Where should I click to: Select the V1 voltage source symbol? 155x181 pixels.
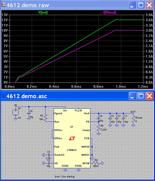[16, 112]
